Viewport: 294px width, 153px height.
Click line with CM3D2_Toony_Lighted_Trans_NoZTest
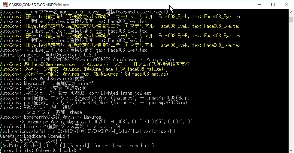pos(76,93)
